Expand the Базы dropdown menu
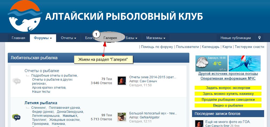Image resolution: width=270 pixels, height=127 pixels. tap(132, 38)
